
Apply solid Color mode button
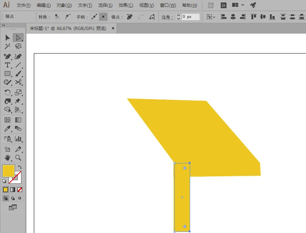(x=5, y=189)
